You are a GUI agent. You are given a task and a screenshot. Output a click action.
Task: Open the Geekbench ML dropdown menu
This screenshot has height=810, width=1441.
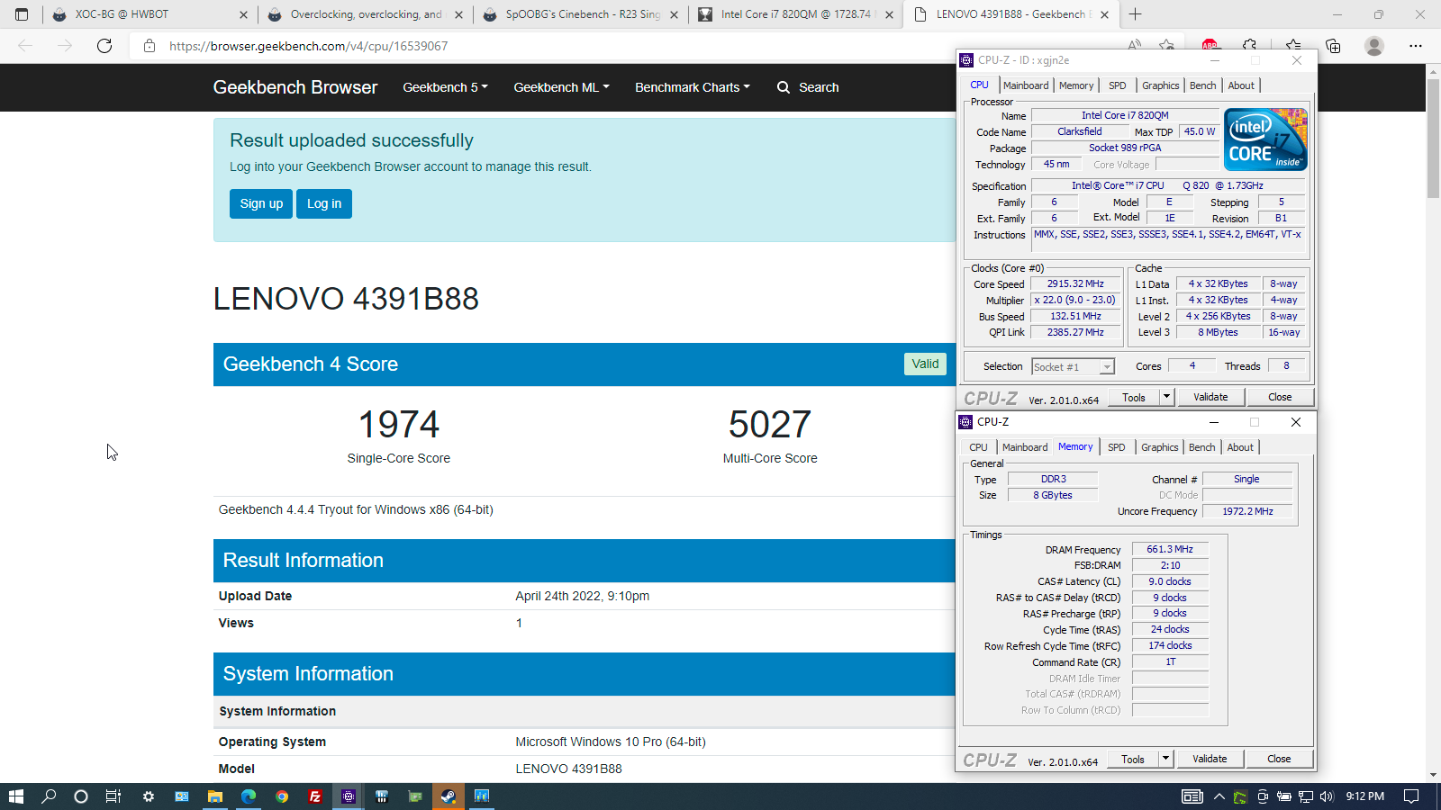tap(561, 87)
